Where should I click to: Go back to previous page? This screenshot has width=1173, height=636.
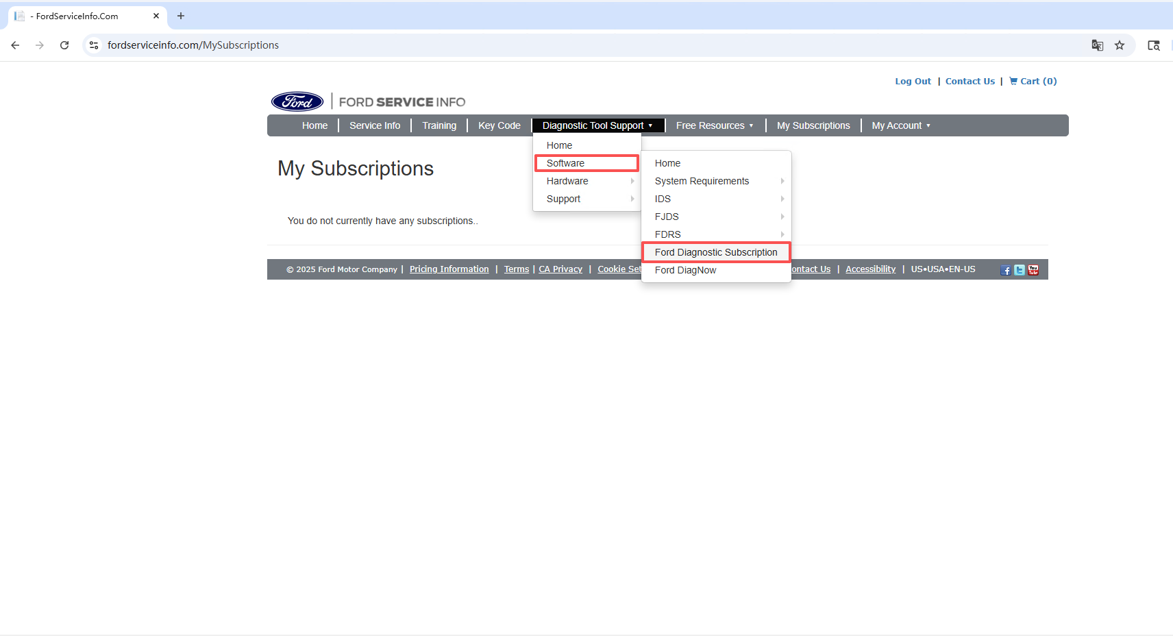pos(15,45)
